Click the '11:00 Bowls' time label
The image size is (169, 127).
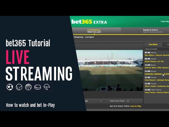pyautogui.click(x=150, y=65)
